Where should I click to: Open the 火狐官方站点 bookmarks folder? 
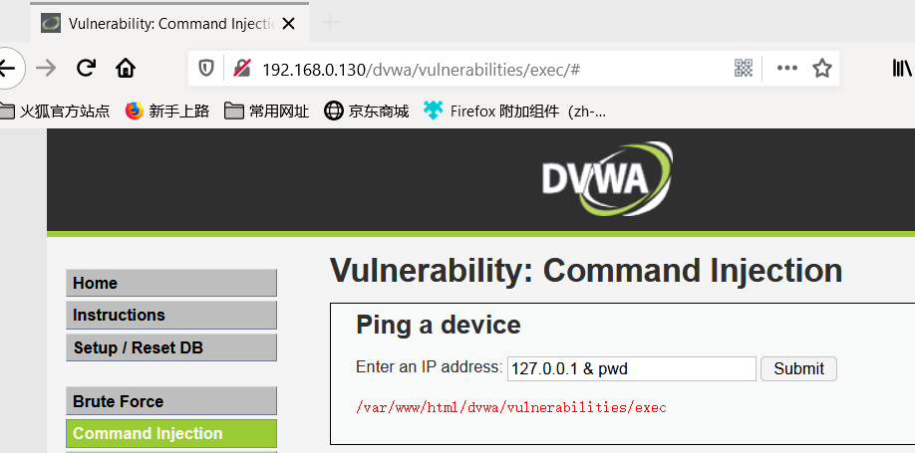pyautogui.click(x=54, y=111)
